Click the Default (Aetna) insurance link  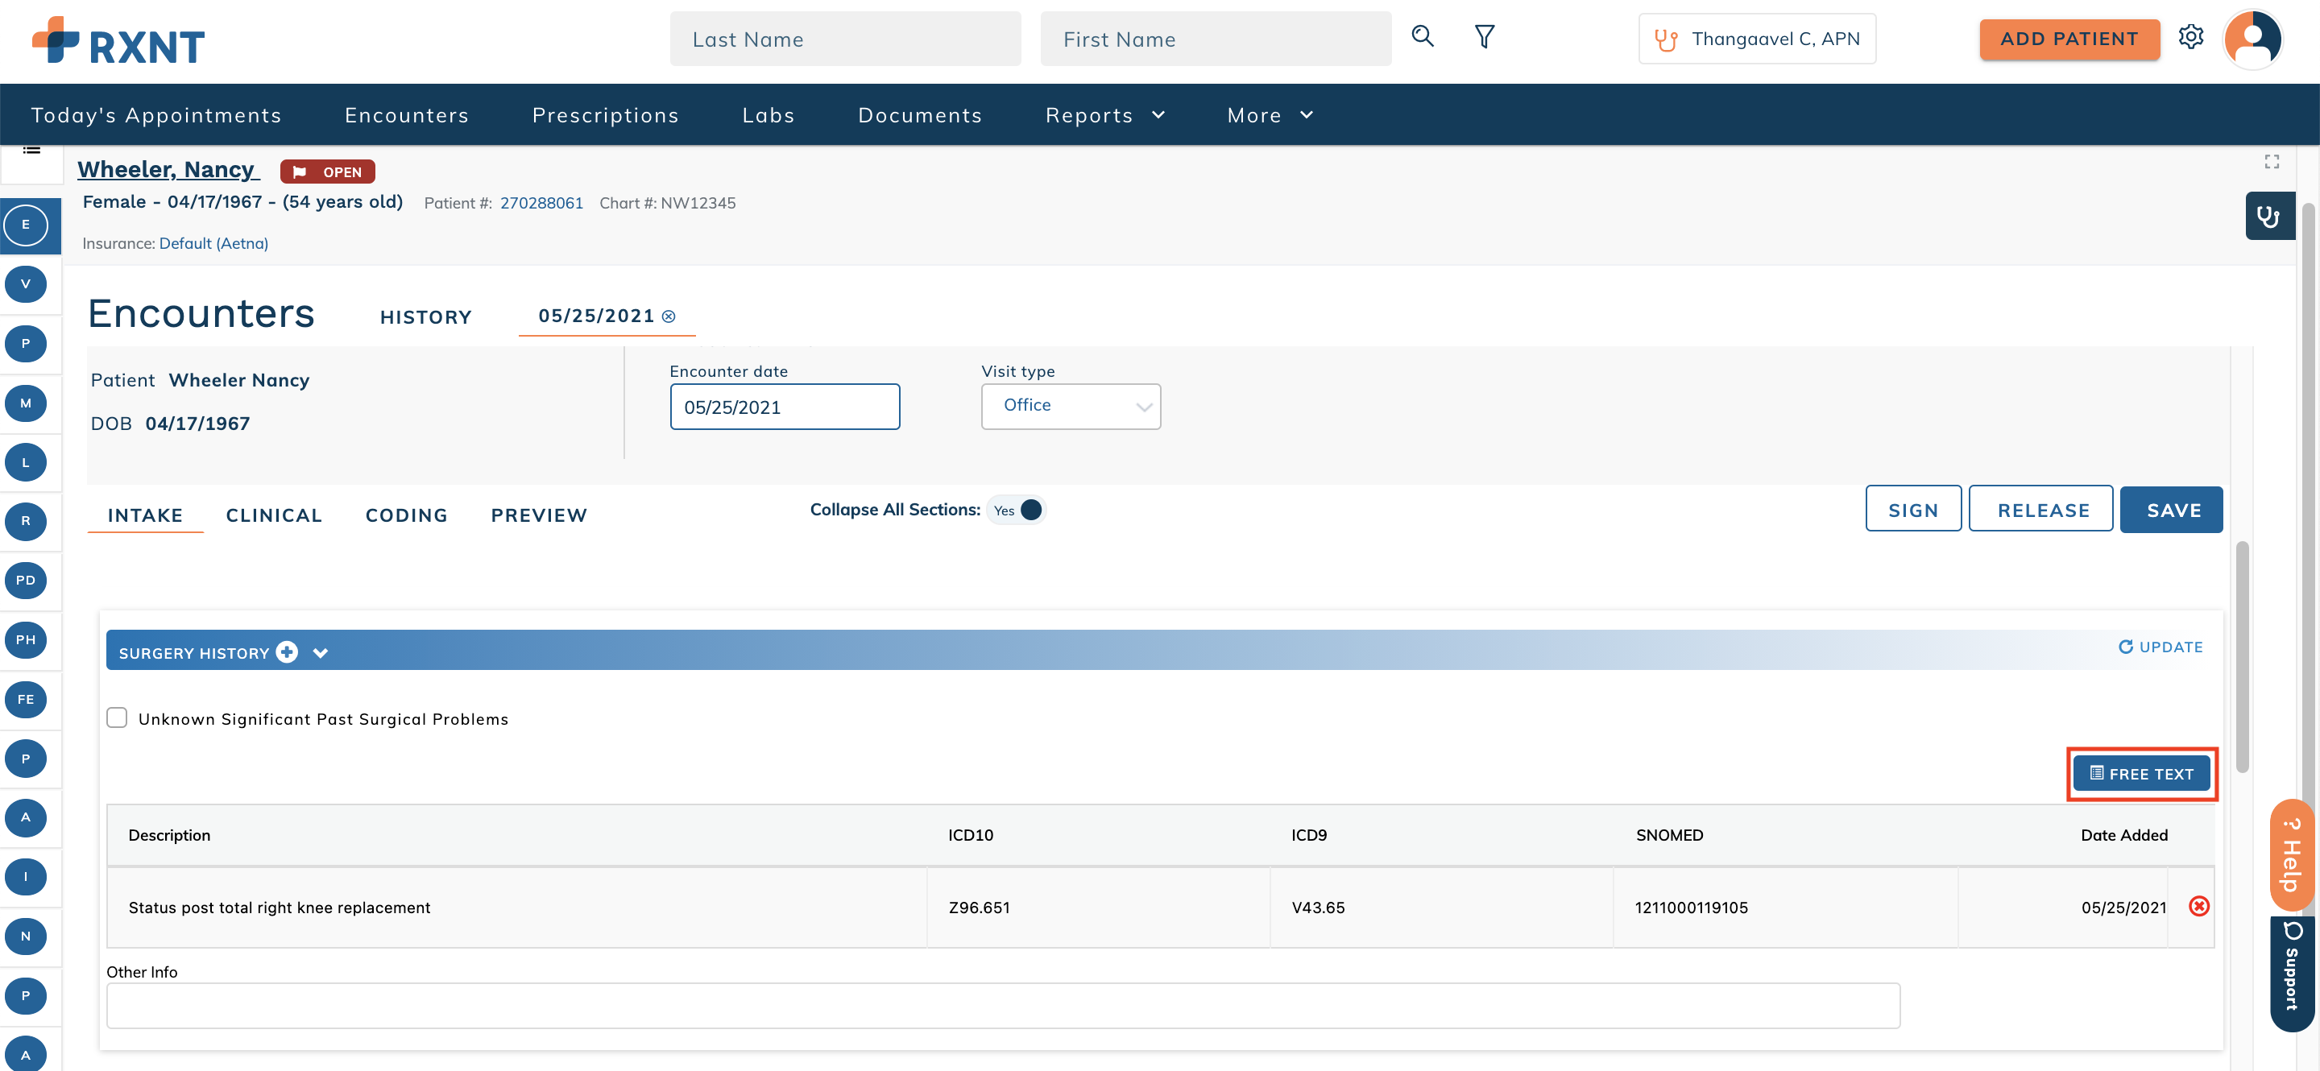pos(213,243)
